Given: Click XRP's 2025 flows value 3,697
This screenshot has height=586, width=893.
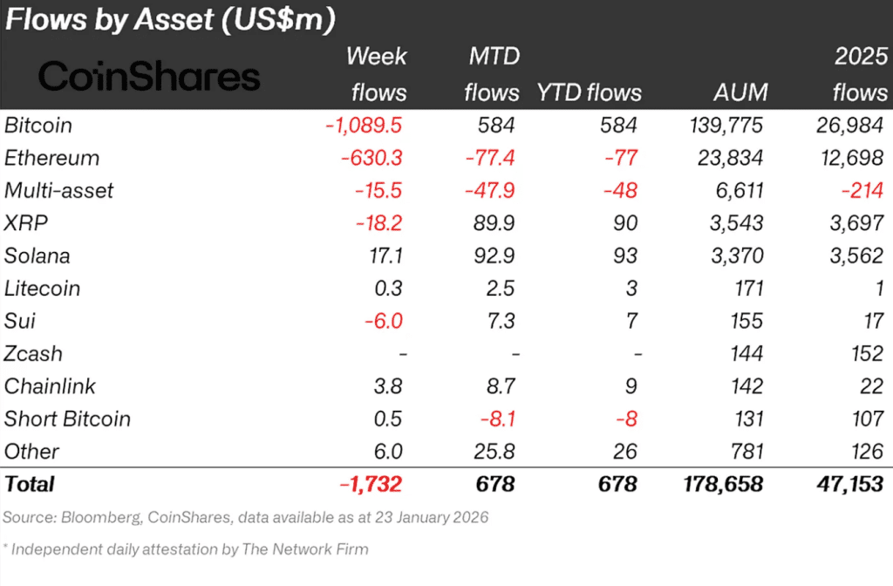Looking at the screenshot, I should coord(859,223).
